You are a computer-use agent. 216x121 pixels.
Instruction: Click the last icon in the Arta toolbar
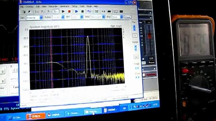coord(122,11)
